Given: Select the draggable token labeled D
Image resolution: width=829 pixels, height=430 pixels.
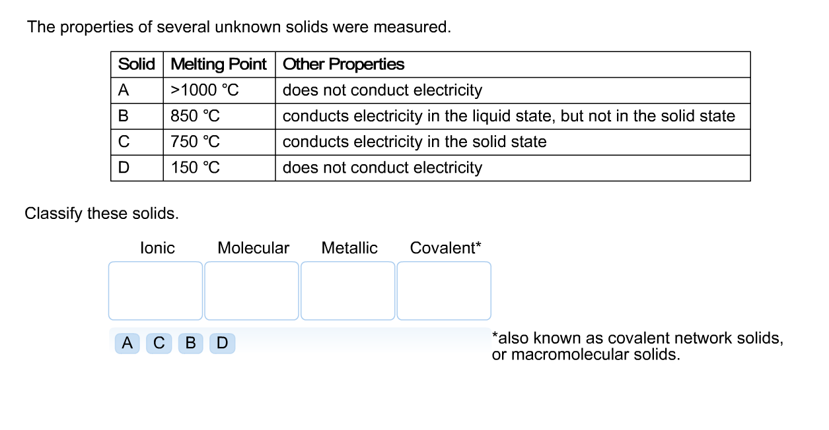Looking at the screenshot, I should pyautogui.click(x=222, y=343).
